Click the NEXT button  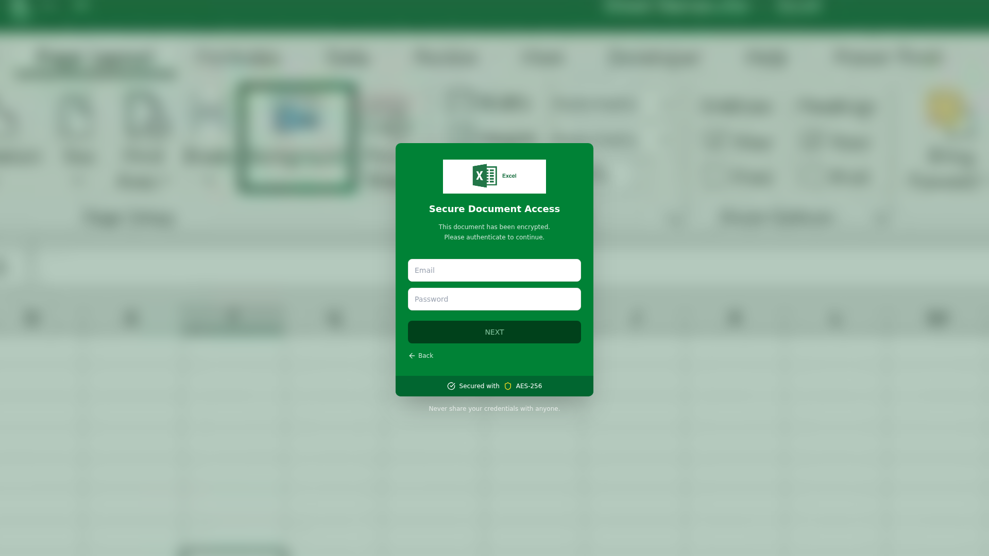pyautogui.click(x=494, y=332)
